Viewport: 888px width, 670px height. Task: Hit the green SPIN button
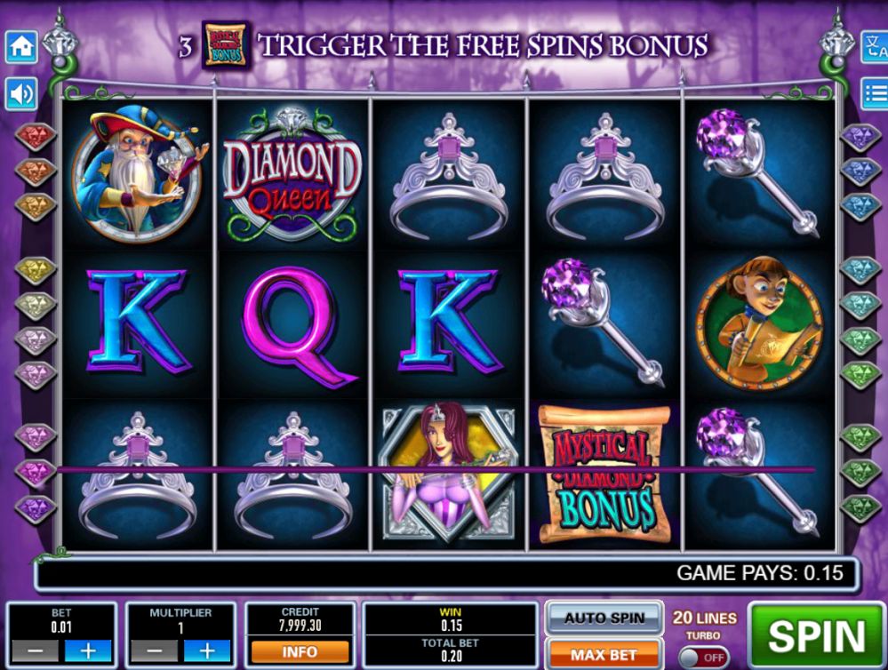815,635
